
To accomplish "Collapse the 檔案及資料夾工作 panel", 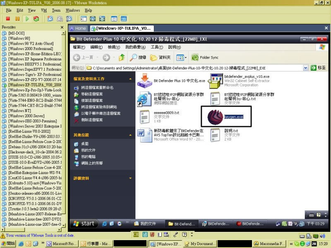I will [130, 79].
